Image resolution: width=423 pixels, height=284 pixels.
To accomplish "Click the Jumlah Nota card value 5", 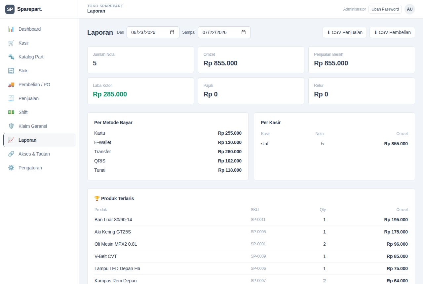I will click(x=95, y=63).
